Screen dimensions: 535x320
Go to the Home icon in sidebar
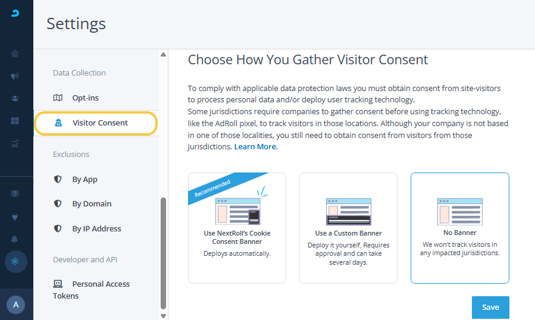click(15, 54)
